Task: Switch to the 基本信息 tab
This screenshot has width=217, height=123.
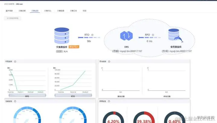Action: (x=9, y=11)
